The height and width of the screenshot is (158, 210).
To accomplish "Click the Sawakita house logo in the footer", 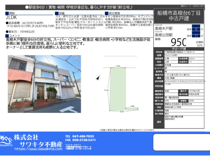I will pos(6,141).
